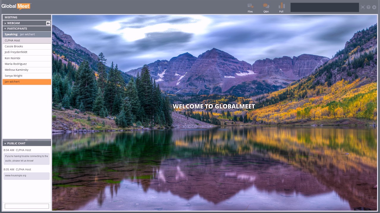Click the Speaking: jan wichert status
Viewport: 380px width, 213px height.
pyautogui.click(x=27, y=34)
